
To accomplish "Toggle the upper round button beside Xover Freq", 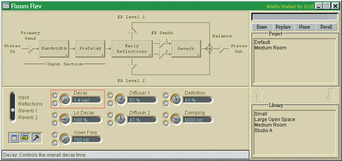I will (55, 136).
